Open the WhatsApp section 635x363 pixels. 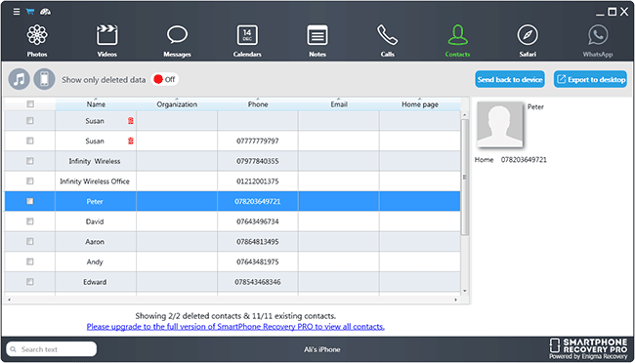(x=598, y=41)
